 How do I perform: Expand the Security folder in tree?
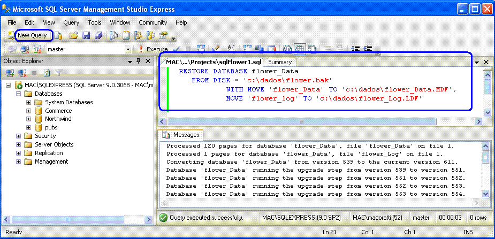click(19, 136)
